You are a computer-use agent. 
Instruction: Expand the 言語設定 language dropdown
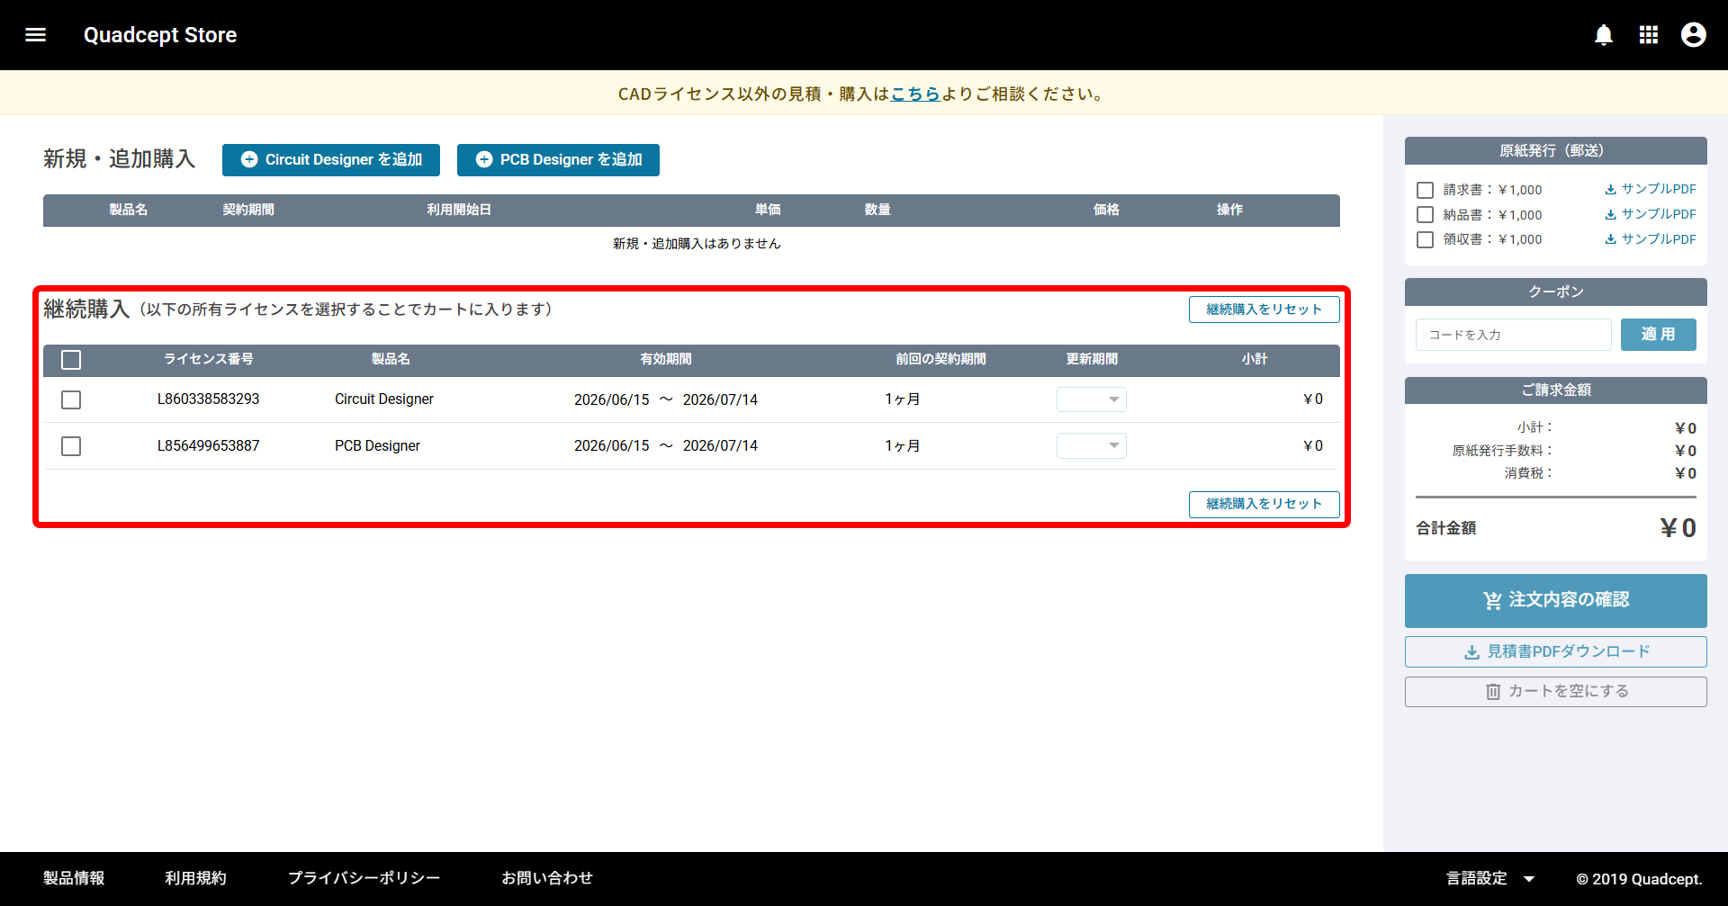tap(1490, 879)
